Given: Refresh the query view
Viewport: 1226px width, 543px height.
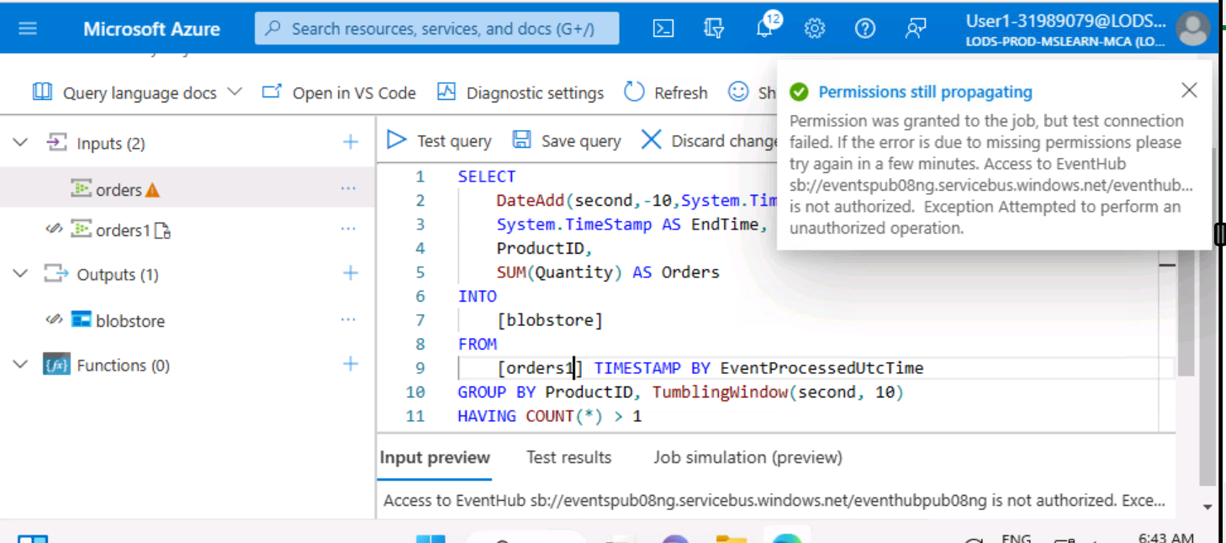Looking at the screenshot, I should tap(666, 92).
